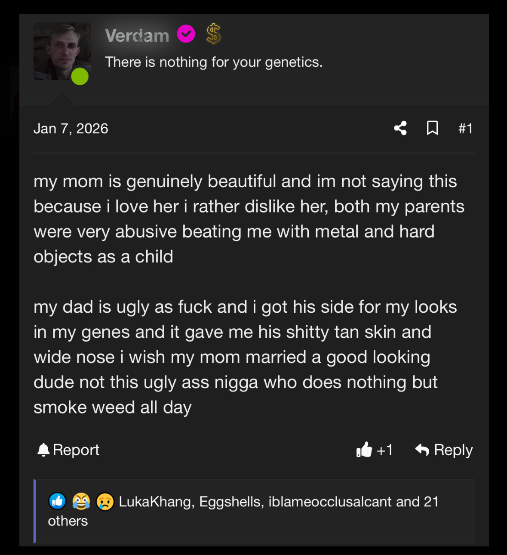Viewport: 507px width, 555px height.
Task: Click the Jan 7, 2026 post date
Action: (71, 129)
